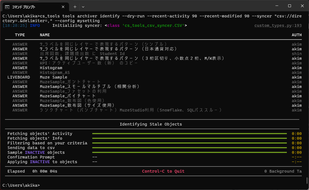Click the Sample INACTIVE objects progress bar
The height and width of the screenshot is (190, 309).
click(189, 152)
